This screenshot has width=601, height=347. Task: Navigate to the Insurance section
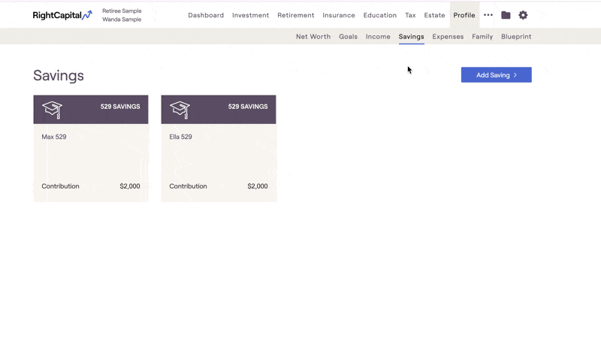(339, 15)
